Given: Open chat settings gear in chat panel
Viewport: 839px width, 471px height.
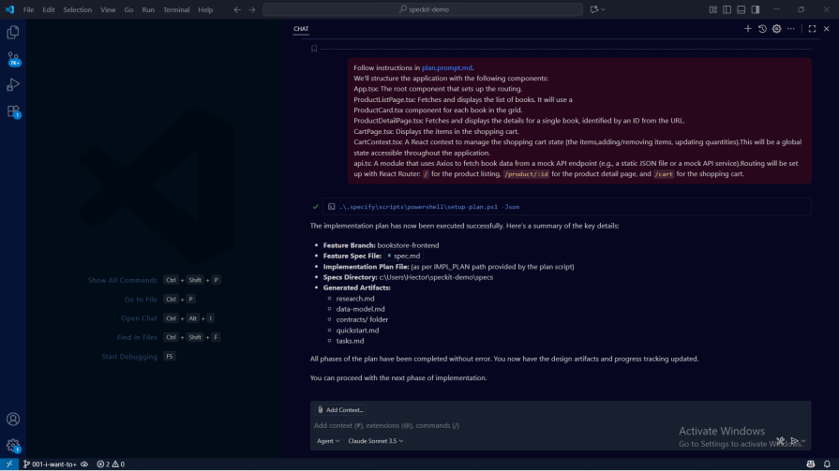Looking at the screenshot, I should (x=776, y=29).
